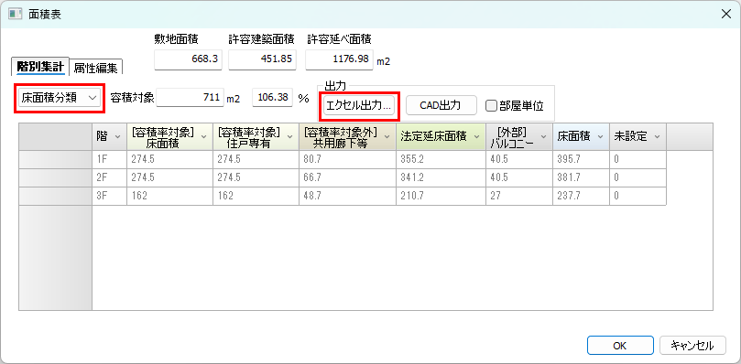The width and height of the screenshot is (741, 364).
Task: Click the row header of the 1F row
Action: tap(55, 160)
